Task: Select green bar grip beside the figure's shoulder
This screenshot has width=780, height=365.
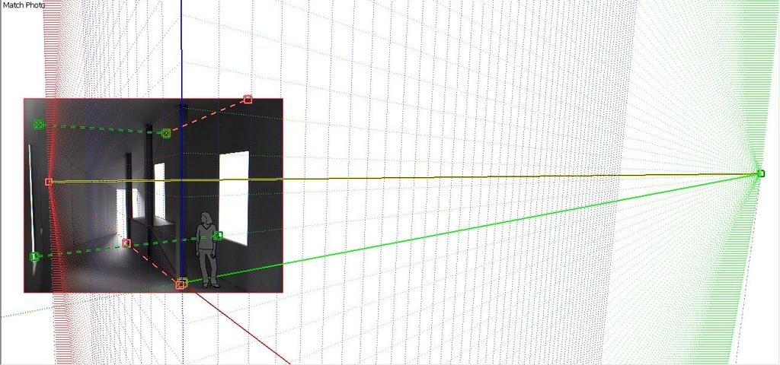Action: point(218,236)
